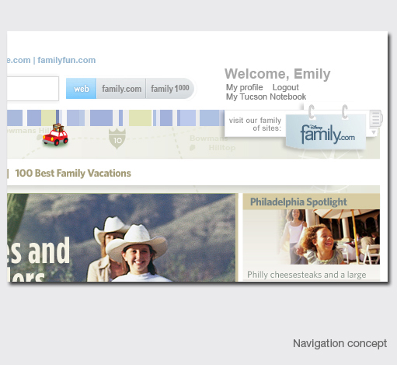Click the red car icon on map

[55, 135]
